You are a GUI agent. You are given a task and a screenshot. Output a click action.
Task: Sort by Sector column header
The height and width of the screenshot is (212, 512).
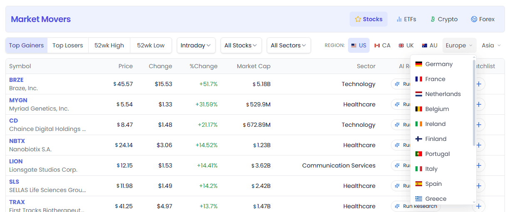pyautogui.click(x=366, y=66)
